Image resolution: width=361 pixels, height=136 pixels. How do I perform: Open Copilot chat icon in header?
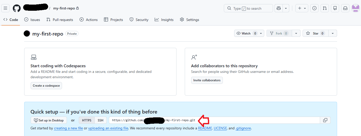tap(278, 8)
